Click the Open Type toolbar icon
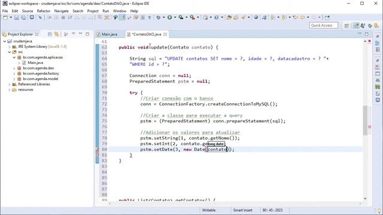 (229, 17)
